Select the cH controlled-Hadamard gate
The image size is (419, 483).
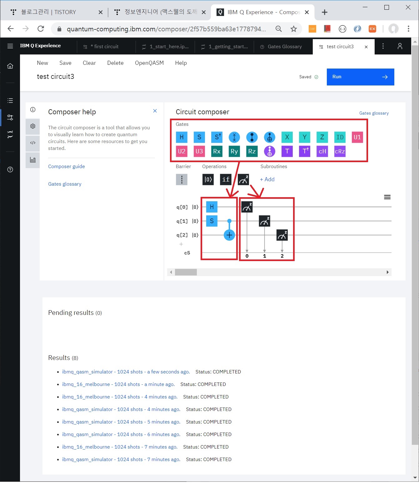pyautogui.click(x=322, y=152)
